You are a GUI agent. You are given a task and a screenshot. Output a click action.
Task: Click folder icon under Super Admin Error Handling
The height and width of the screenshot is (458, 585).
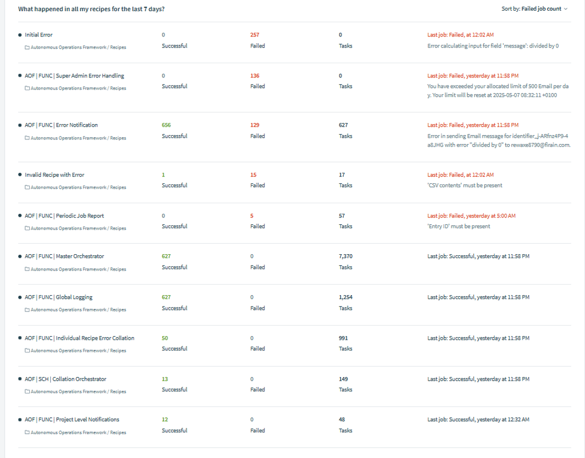[x=27, y=88]
